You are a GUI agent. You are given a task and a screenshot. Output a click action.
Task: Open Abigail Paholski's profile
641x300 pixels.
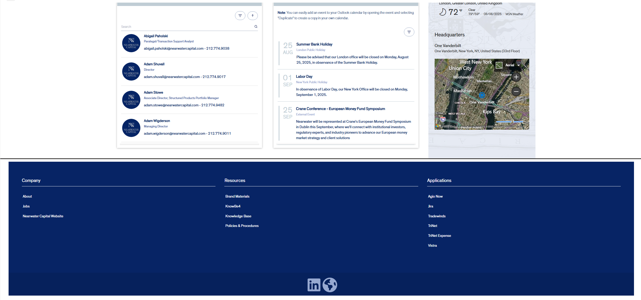(x=156, y=36)
